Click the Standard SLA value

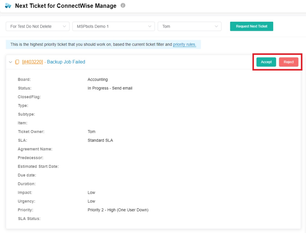pyautogui.click(x=100, y=140)
